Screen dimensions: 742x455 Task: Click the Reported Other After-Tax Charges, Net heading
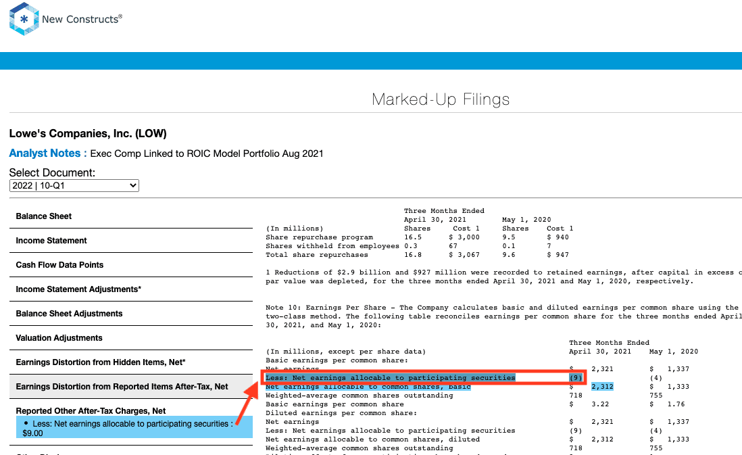[x=91, y=411]
